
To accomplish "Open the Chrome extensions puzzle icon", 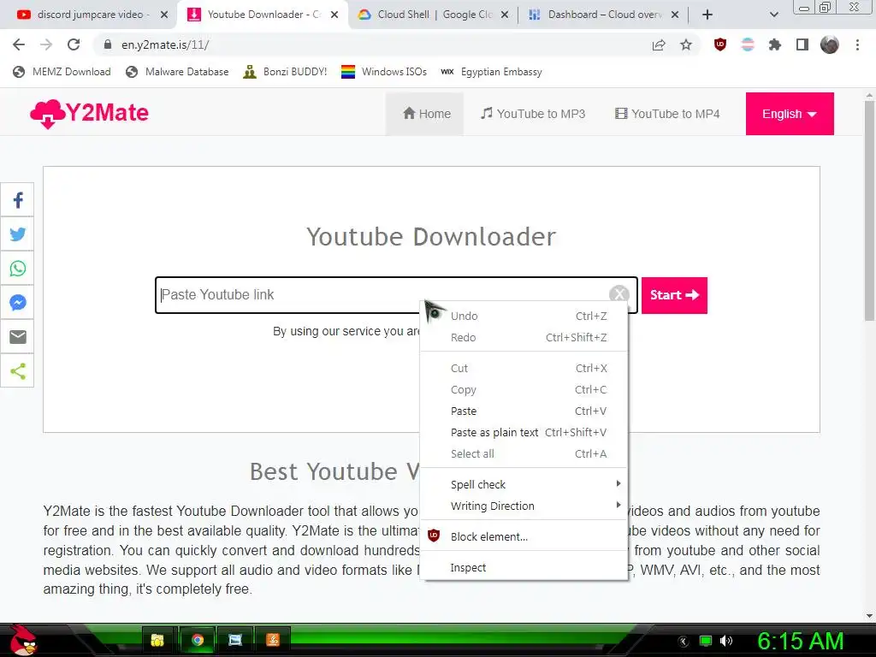I will click(775, 44).
